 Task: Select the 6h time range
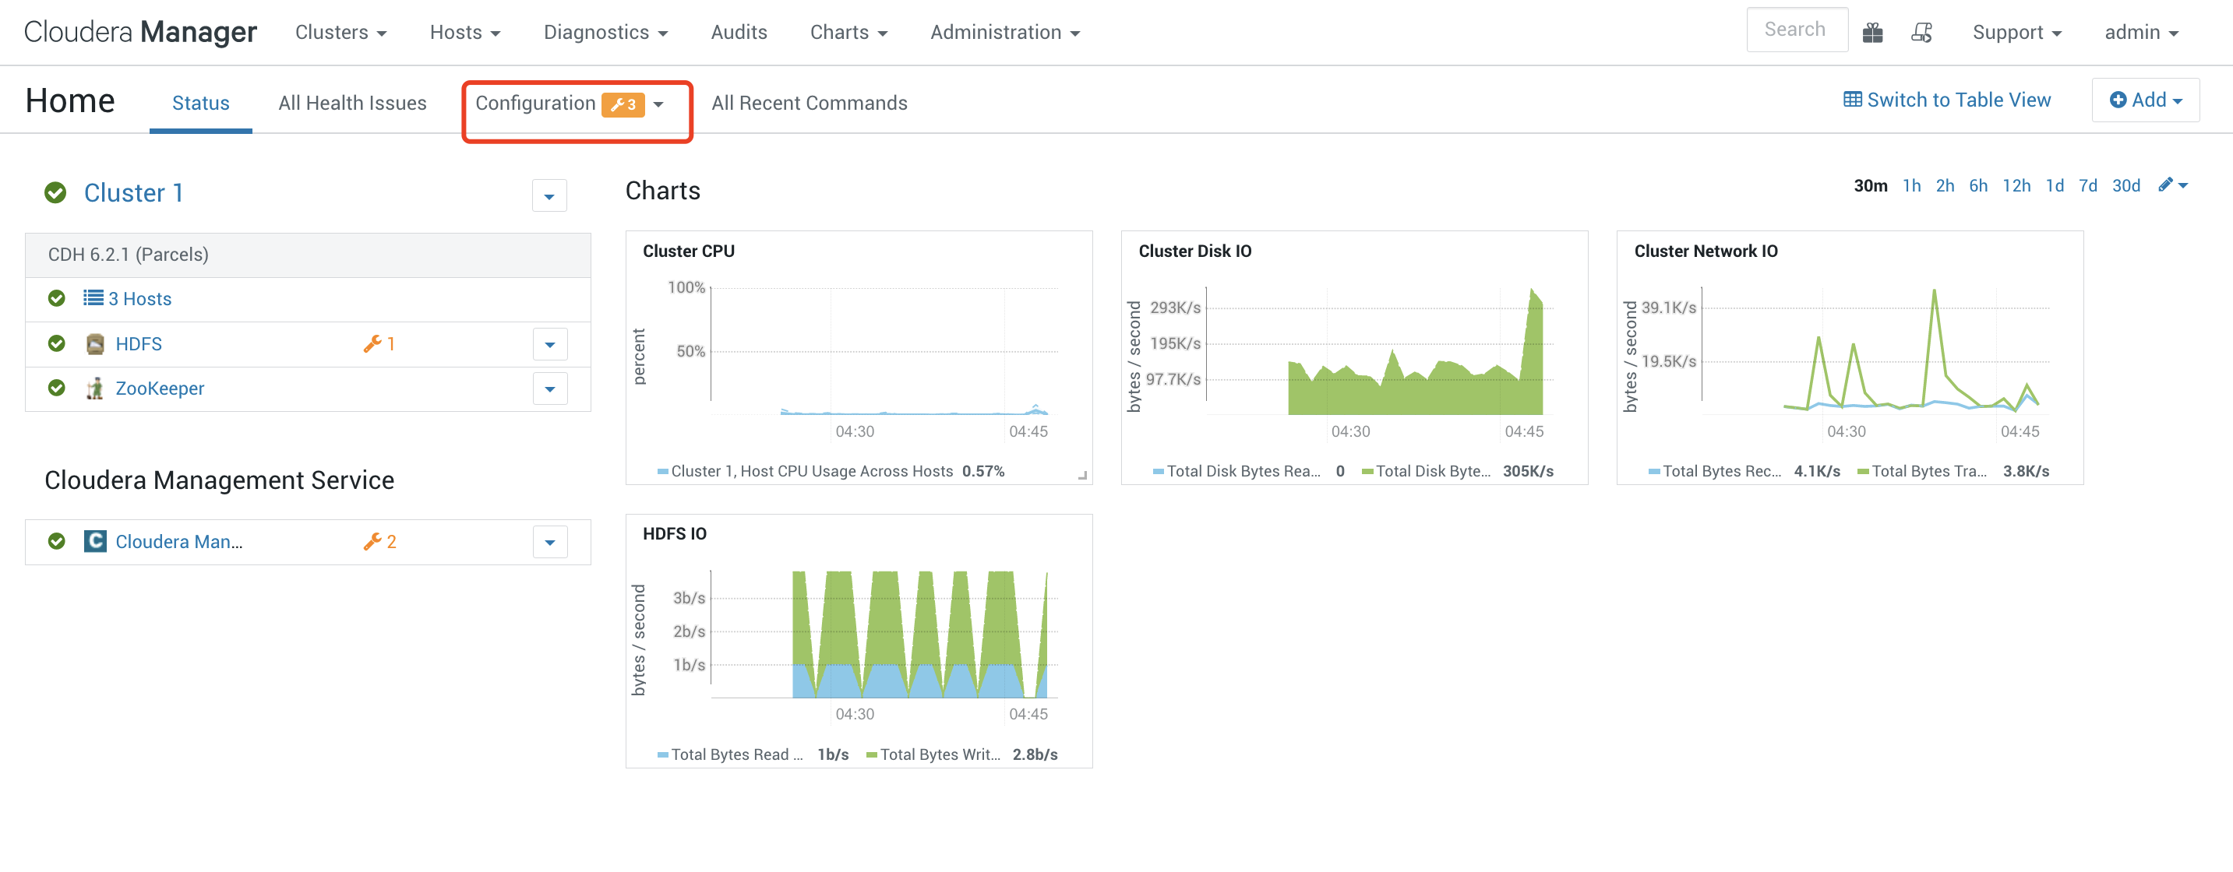coord(1977,185)
